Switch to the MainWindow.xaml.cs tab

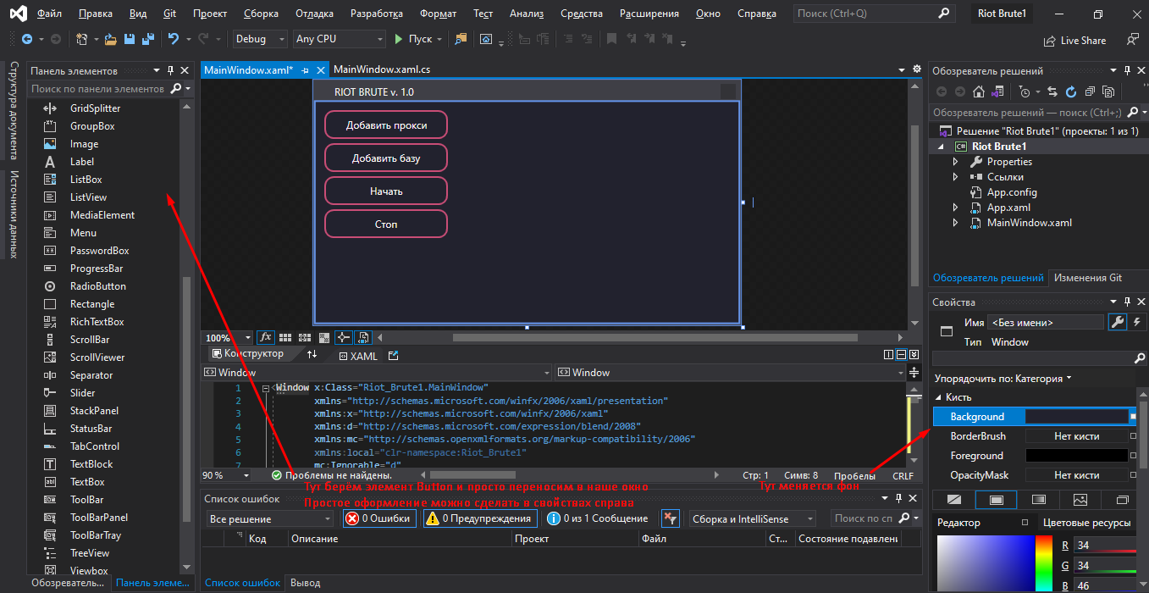[382, 69]
